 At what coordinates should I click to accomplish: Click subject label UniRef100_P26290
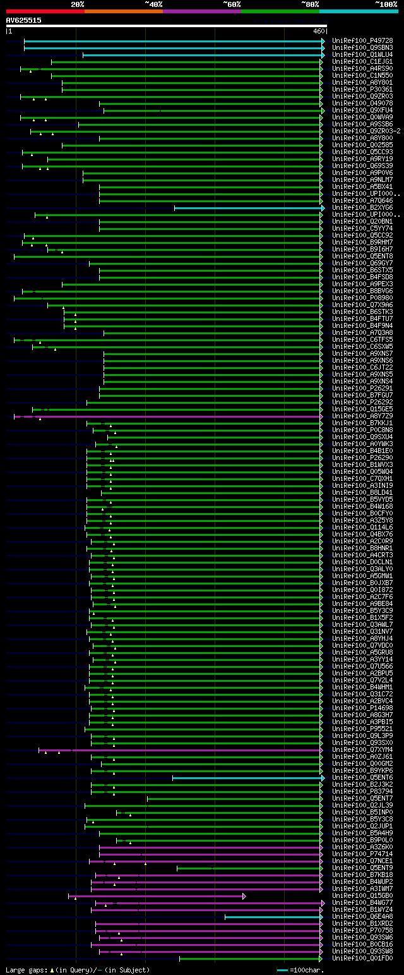click(x=362, y=457)
